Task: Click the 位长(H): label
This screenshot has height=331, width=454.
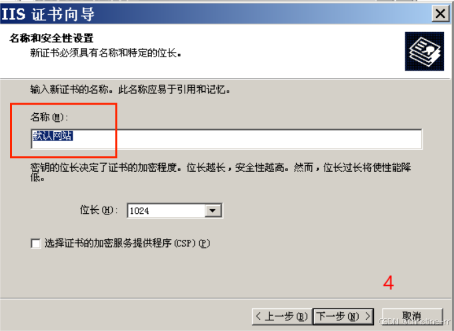Action: tap(99, 210)
